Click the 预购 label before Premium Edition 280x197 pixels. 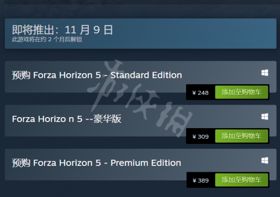(x=21, y=163)
